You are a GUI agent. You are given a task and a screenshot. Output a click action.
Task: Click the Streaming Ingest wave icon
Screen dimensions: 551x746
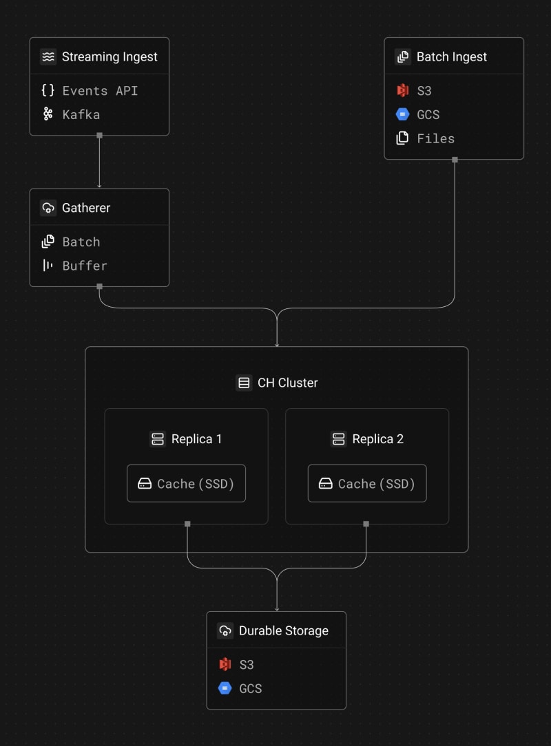point(48,57)
